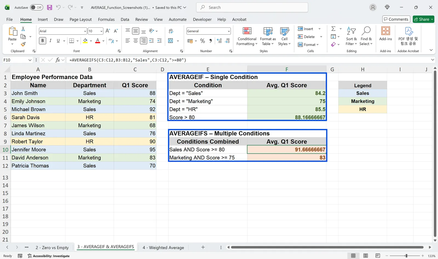Image resolution: width=438 pixels, height=259 pixels.
Task: Click the vertical scrollbar
Action: 435,154
